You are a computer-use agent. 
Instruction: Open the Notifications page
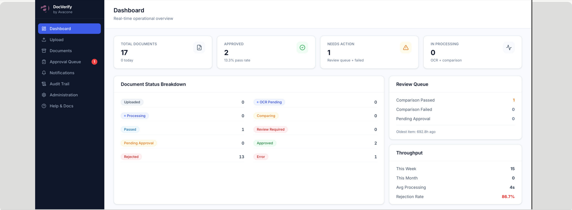tap(69, 73)
